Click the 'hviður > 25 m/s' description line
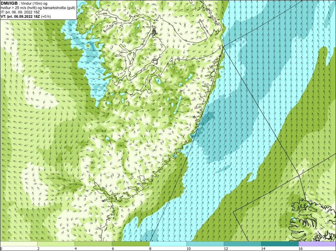This screenshot has width=336, height=251. click(38, 8)
